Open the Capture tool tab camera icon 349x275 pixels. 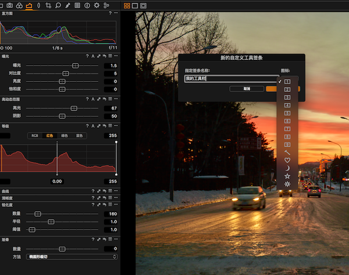(10, 5)
